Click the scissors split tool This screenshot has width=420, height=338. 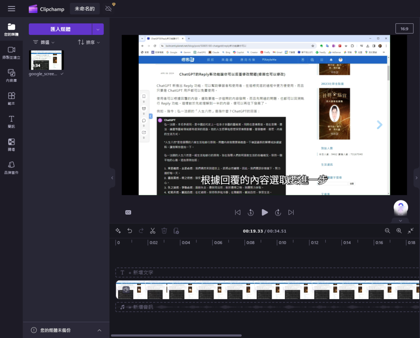coord(153,231)
